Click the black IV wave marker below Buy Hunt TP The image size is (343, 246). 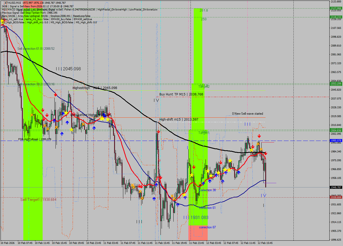(x=156, y=100)
